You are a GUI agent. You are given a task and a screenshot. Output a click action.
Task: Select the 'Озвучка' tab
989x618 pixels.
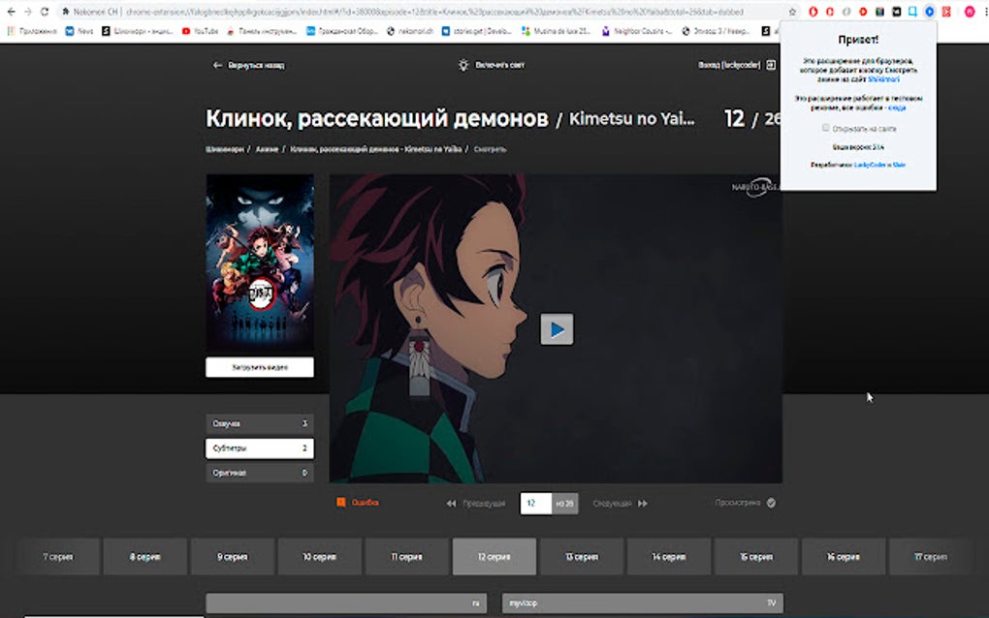pos(259,423)
